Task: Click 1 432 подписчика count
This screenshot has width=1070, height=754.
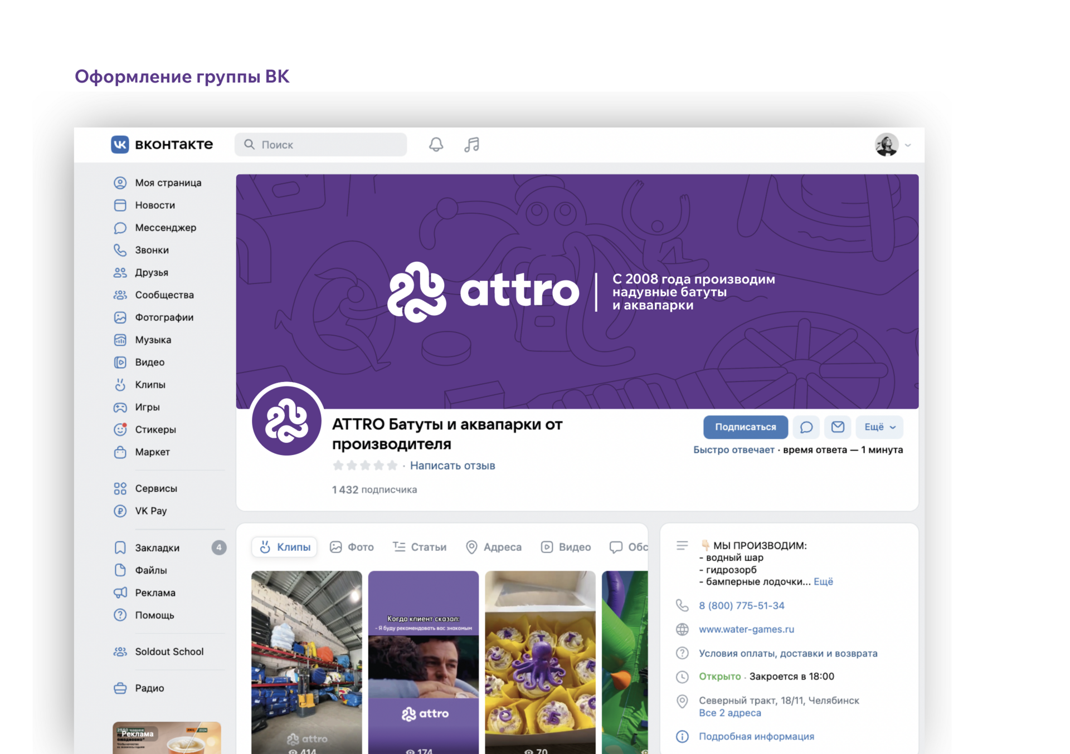Action: [374, 489]
